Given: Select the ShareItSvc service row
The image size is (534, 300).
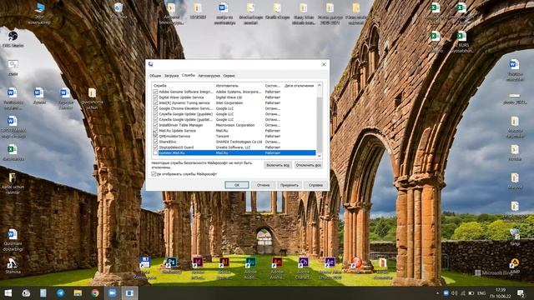Looking at the screenshot, I should point(234,142).
